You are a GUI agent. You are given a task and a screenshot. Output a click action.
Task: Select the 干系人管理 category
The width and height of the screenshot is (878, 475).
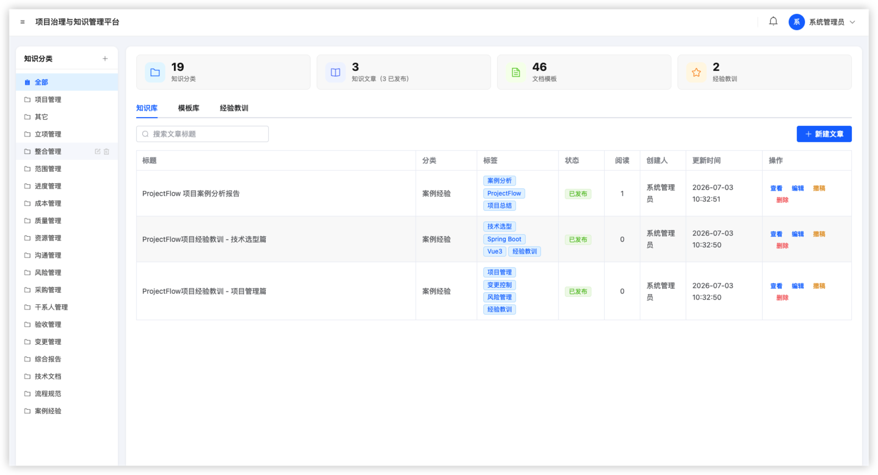67,307
